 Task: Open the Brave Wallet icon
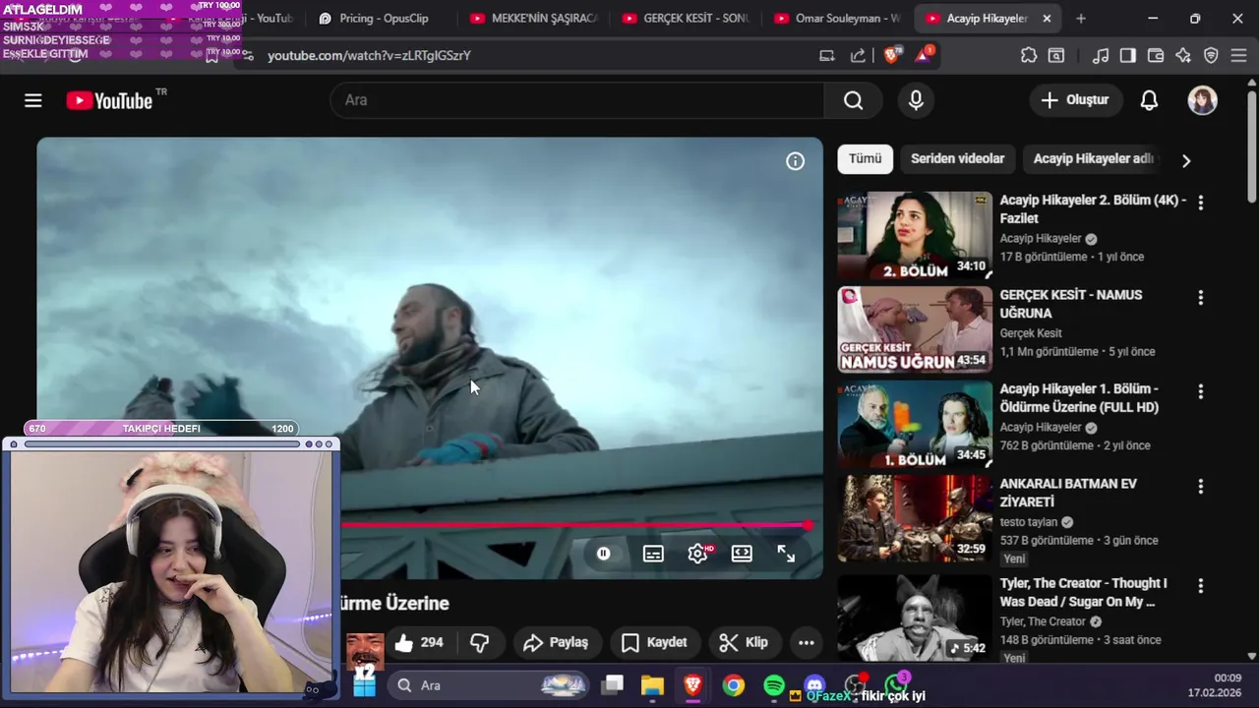tap(1156, 55)
